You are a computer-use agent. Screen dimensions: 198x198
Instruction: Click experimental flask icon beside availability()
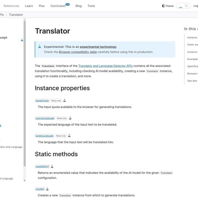(52, 166)
